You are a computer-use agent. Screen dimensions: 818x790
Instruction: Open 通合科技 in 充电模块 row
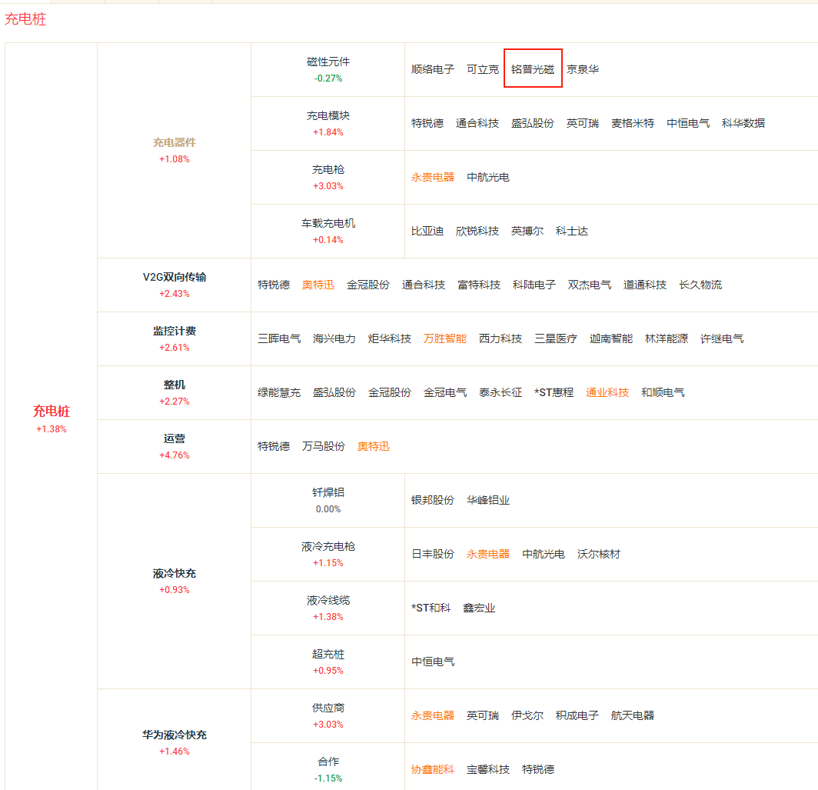click(x=477, y=123)
